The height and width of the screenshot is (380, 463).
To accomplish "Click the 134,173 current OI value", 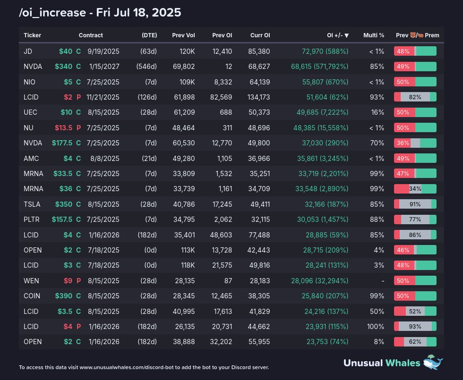I will [x=259, y=97].
